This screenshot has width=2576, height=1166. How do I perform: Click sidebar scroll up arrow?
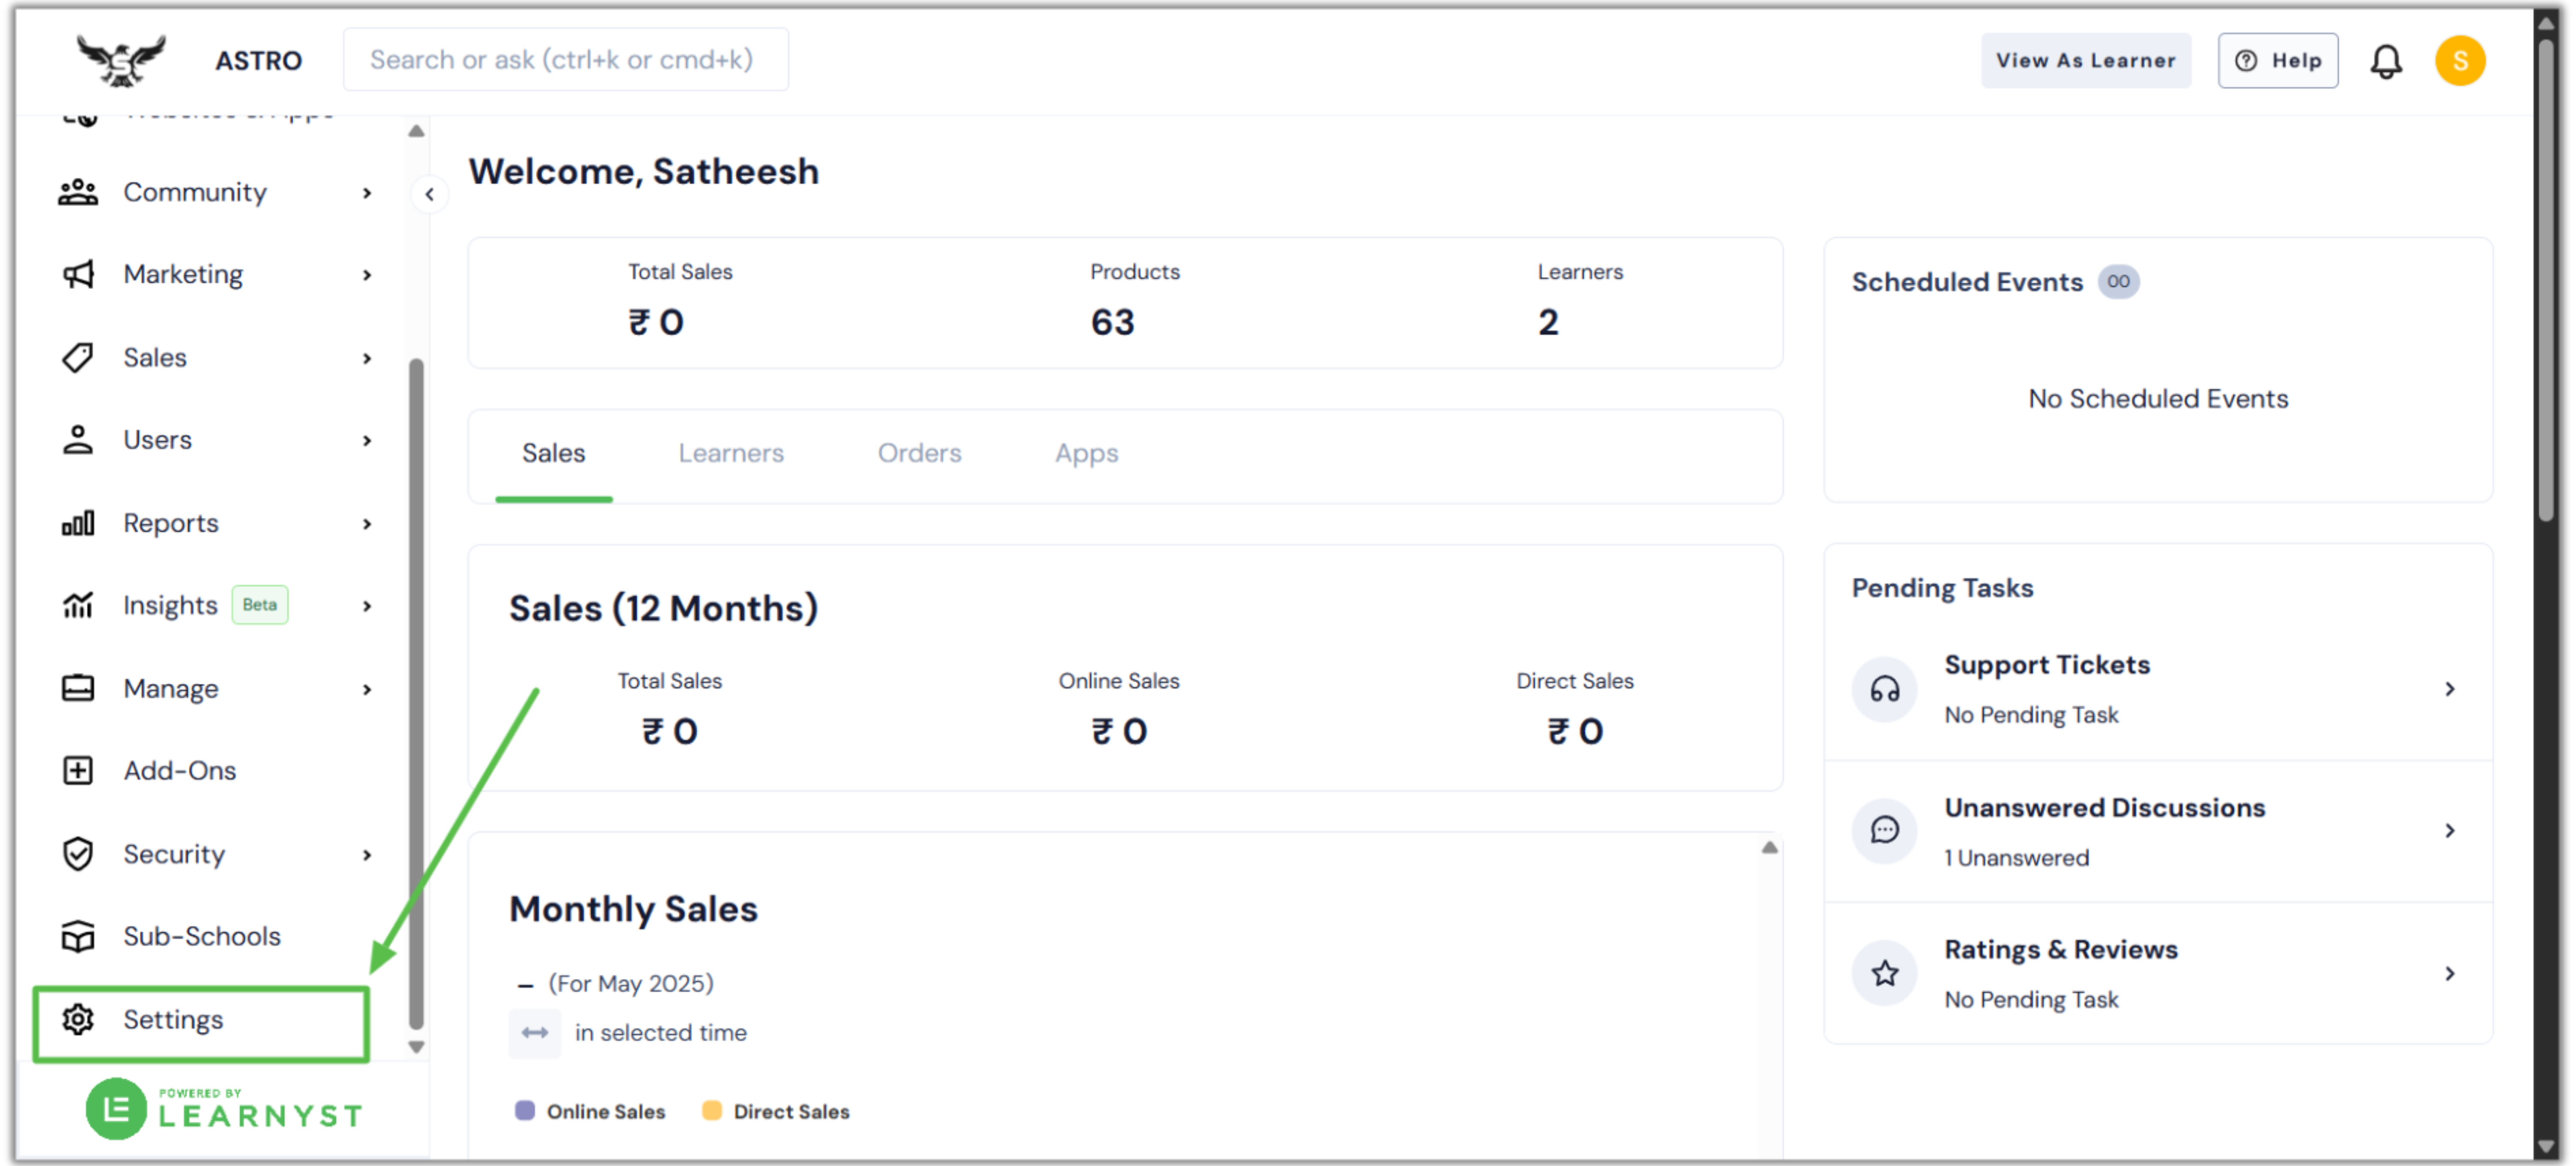[416, 131]
